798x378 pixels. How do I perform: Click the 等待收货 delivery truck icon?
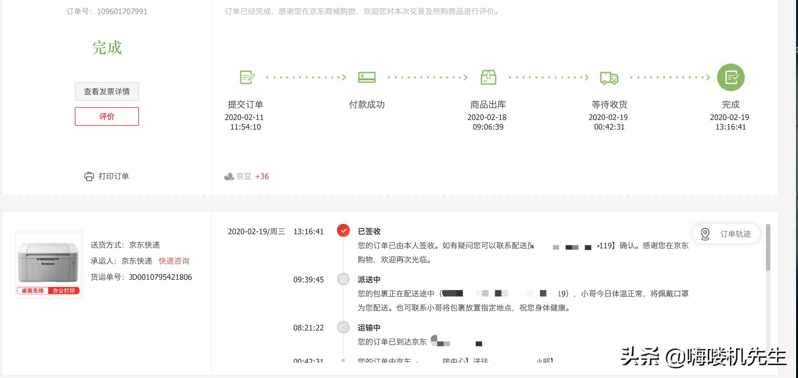609,77
